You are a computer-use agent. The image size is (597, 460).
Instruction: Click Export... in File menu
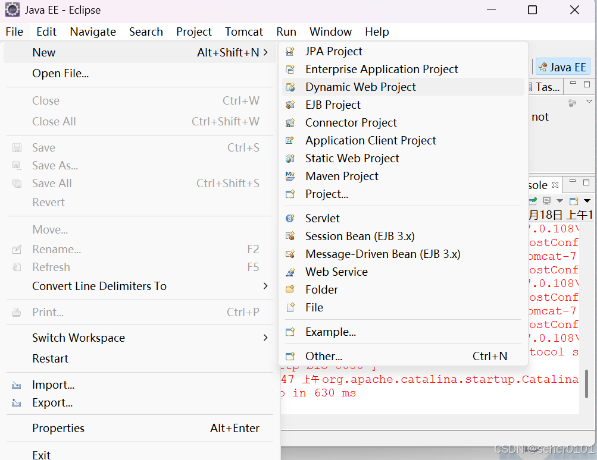click(x=140, y=402)
